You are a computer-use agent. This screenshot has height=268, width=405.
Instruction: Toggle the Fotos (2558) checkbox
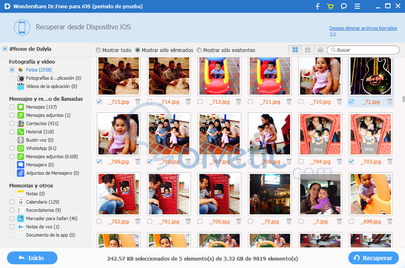point(12,70)
